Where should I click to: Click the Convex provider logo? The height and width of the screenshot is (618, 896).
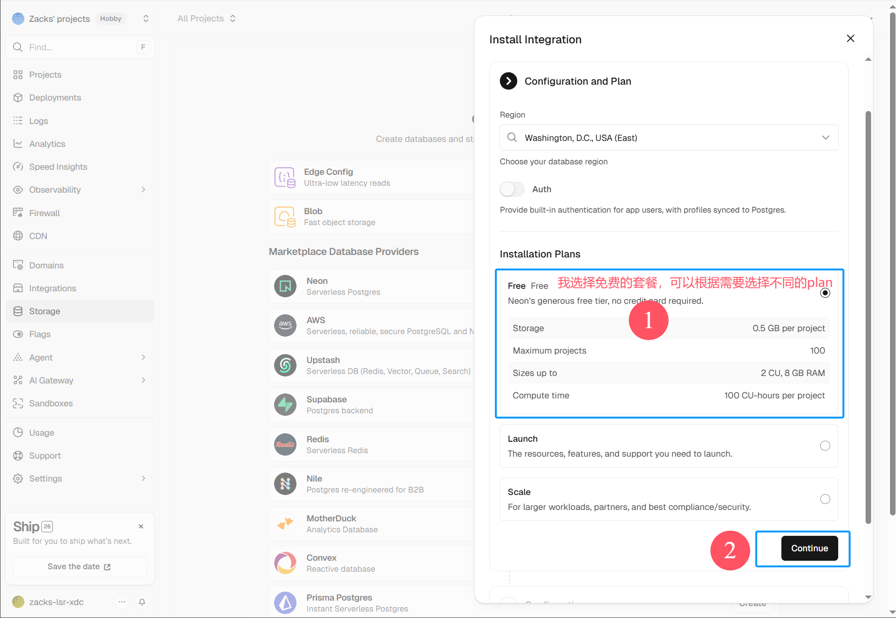[286, 563]
